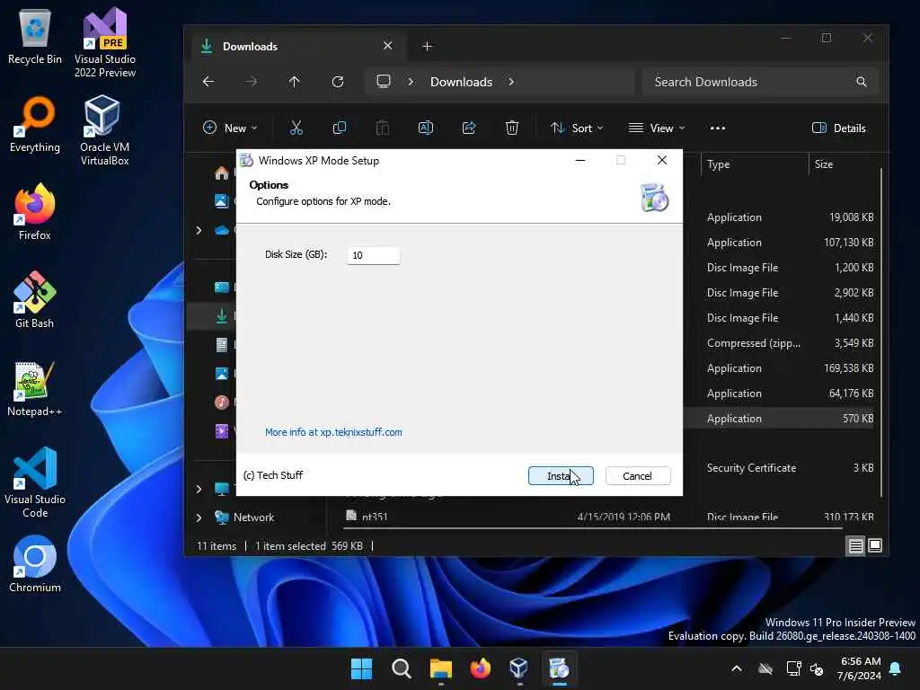Refresh the Downloads folder
This screenshot has width=920, height=690.
coord(338,82)
